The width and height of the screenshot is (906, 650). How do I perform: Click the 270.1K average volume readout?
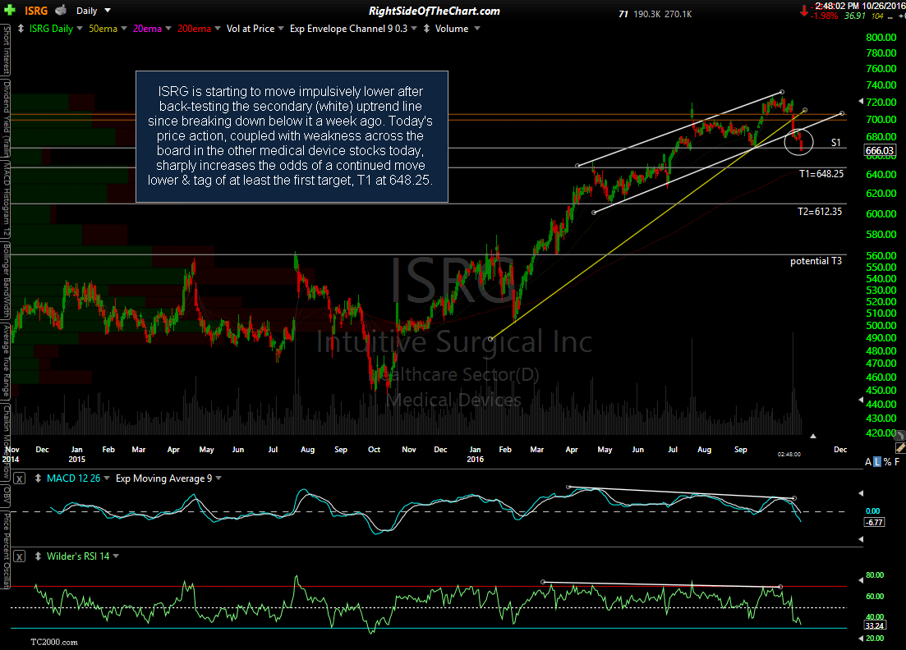(x=678, y=14)
